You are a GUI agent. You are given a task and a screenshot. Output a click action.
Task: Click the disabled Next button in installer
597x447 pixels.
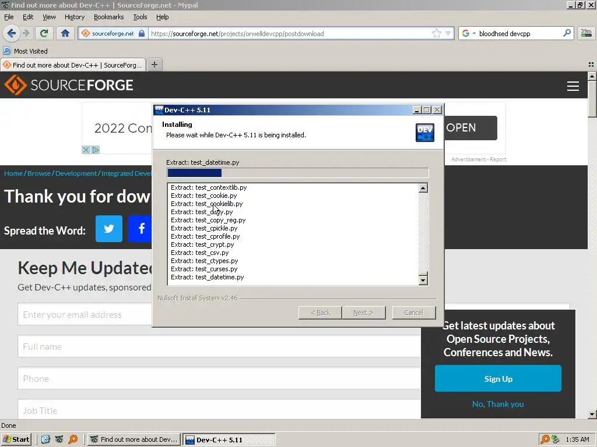pos(363,313)
